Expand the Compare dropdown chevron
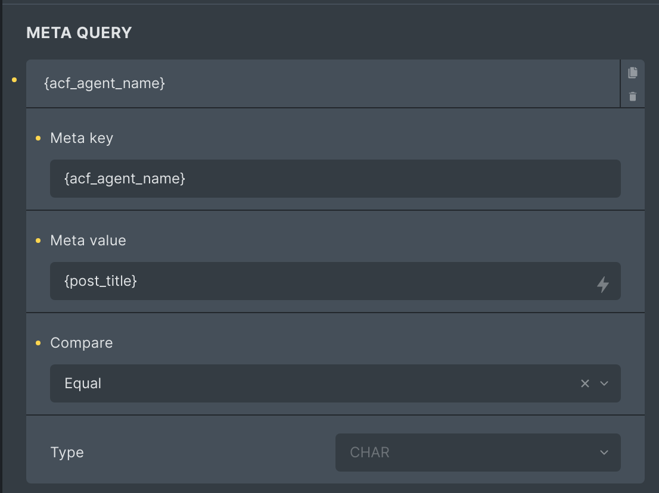The width and height of the screenshot is (659, 493). click(x=604, y=383)
